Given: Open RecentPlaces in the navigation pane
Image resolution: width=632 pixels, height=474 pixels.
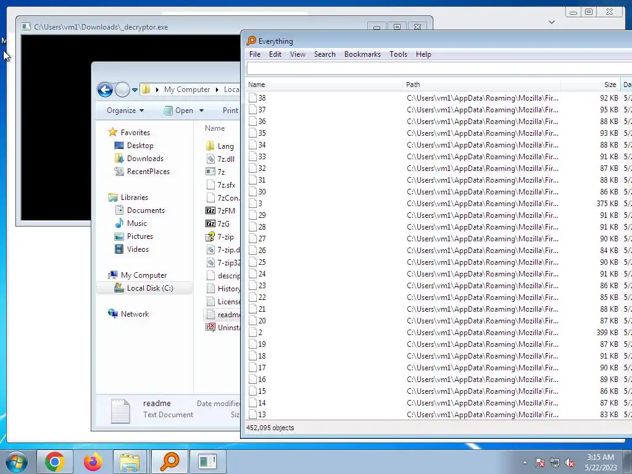Looking at the screenshot, I should 148,172.
